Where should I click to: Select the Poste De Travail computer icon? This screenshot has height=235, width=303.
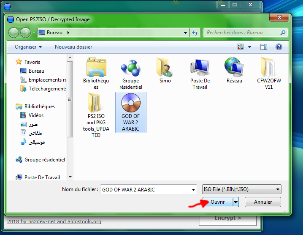(x=200, y=68)
